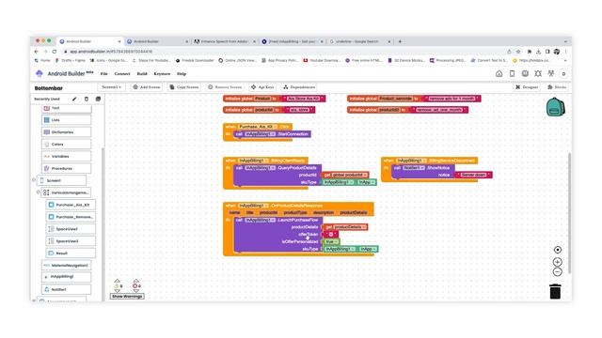
Task: Open the user avatar in the header
Action: [x=563, y=74]
